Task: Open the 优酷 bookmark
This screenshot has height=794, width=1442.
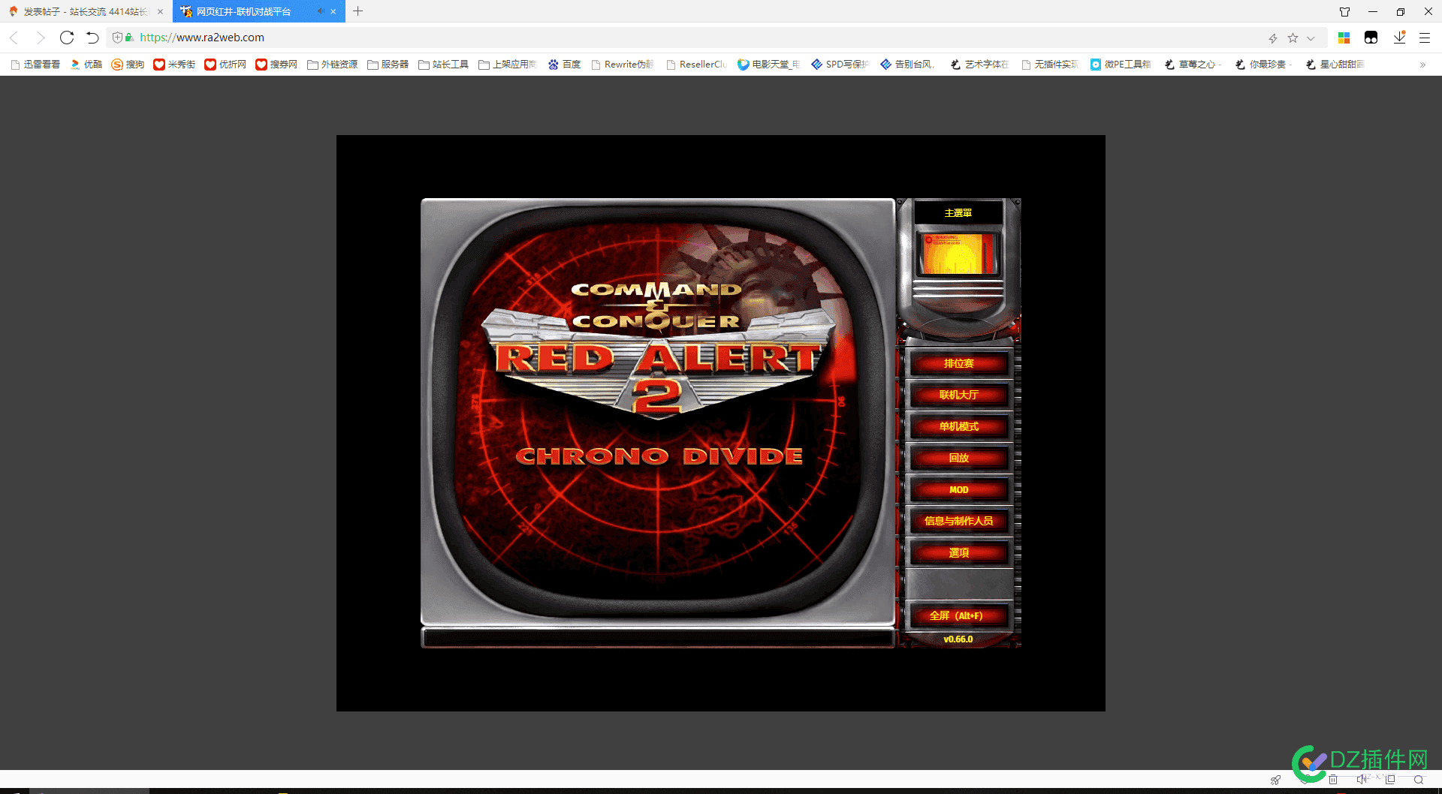Action: click(x=86, y=65)
